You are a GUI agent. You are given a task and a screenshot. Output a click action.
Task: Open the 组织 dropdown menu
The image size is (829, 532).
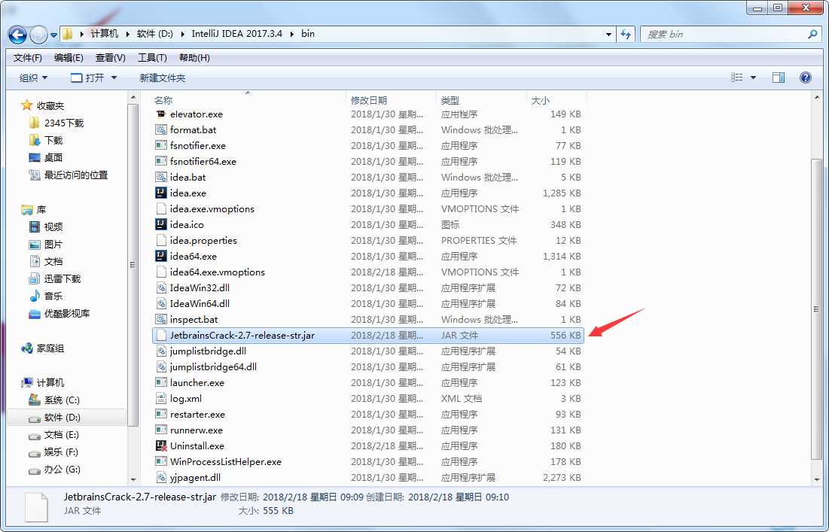[33, 78]
